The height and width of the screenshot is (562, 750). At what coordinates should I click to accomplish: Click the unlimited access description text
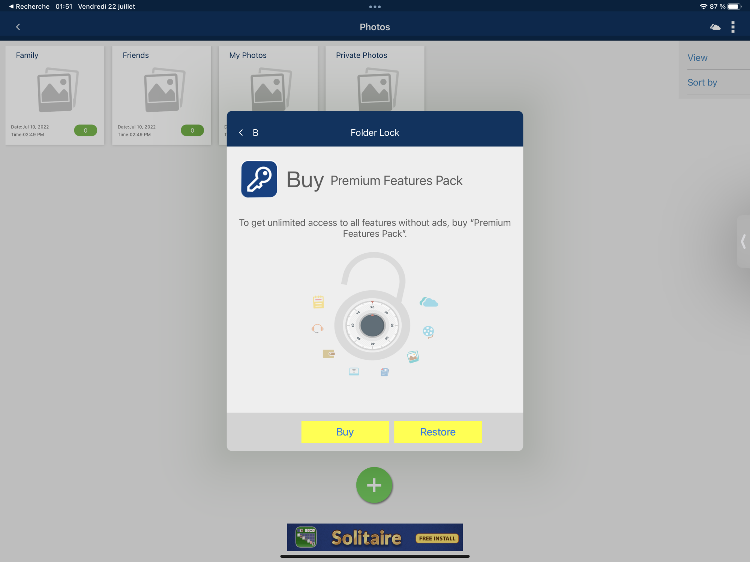pos(375,228)
